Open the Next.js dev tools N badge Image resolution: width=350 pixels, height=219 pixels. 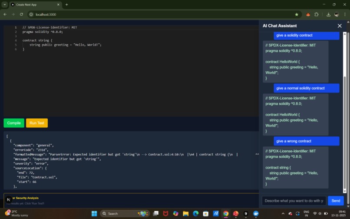coord(9,199)
